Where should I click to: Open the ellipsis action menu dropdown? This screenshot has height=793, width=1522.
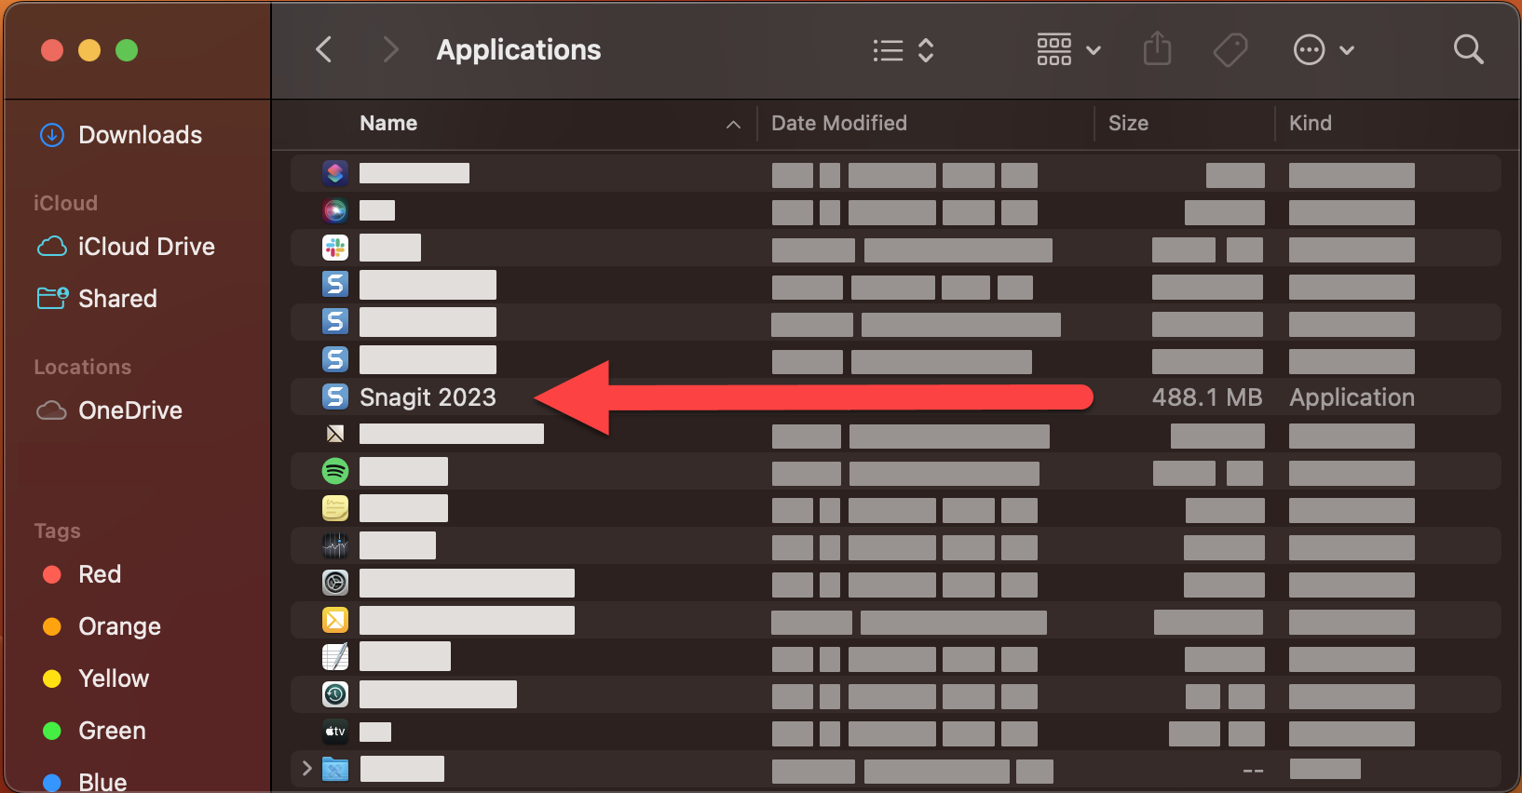pyautogui.click(x=1323, y=49)
